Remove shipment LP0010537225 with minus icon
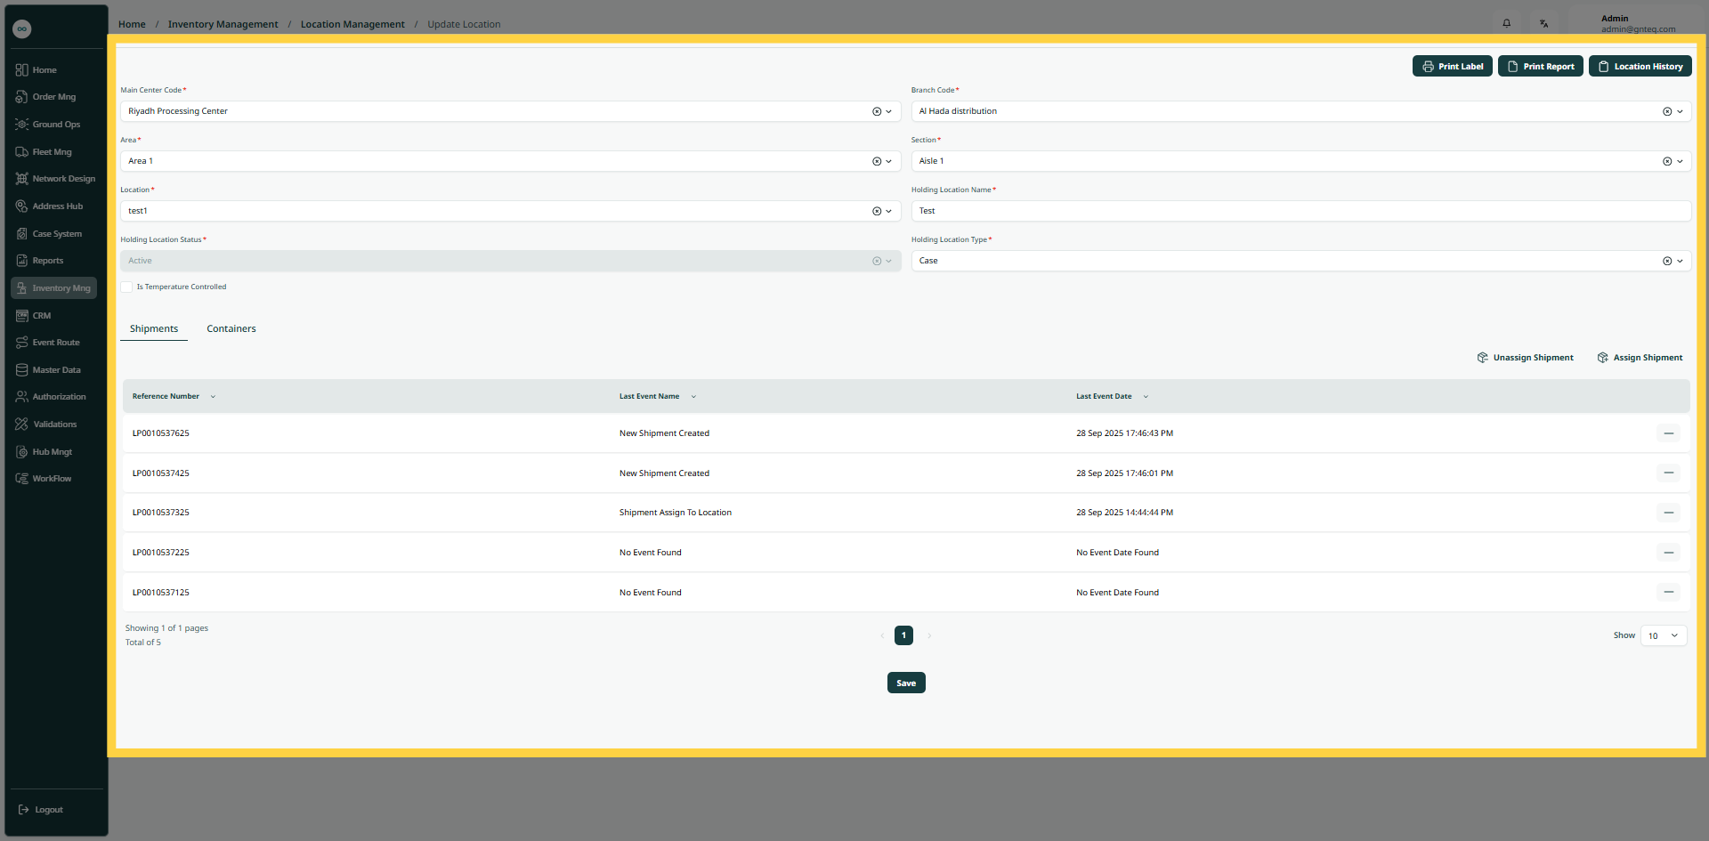 [1668, 553]
